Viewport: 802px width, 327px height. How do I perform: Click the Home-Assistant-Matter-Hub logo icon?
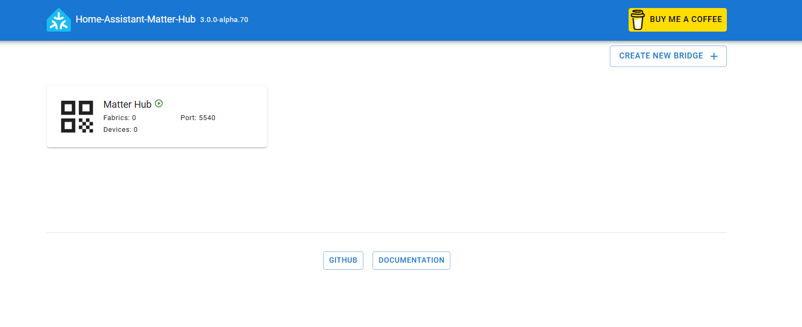pos(59,20)
